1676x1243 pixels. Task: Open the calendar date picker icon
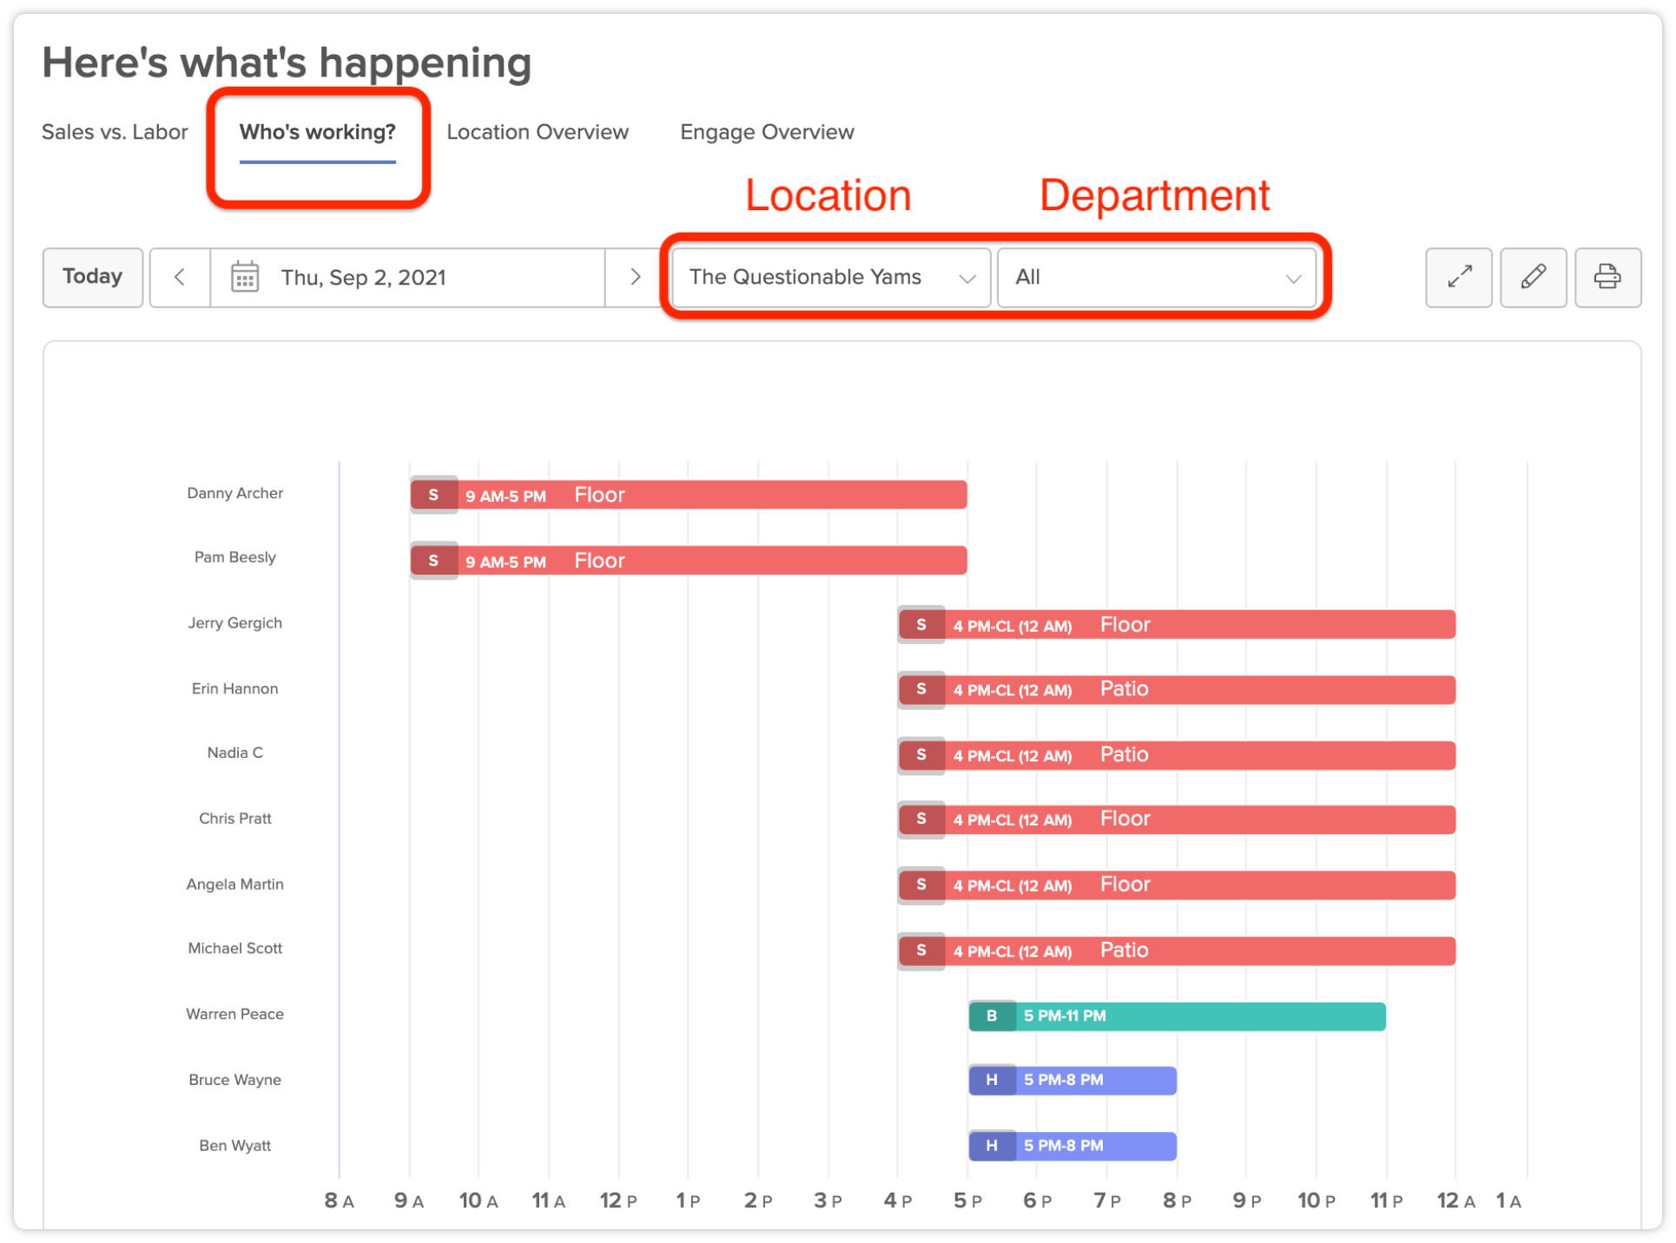click(x=245, y=278)
